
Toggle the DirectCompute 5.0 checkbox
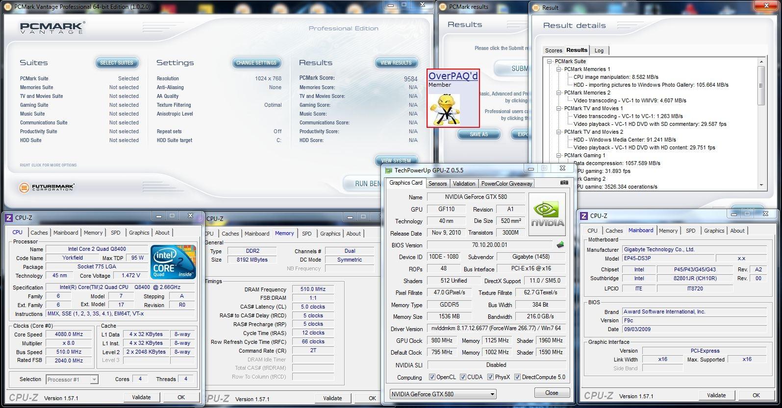tap(517, 377)
